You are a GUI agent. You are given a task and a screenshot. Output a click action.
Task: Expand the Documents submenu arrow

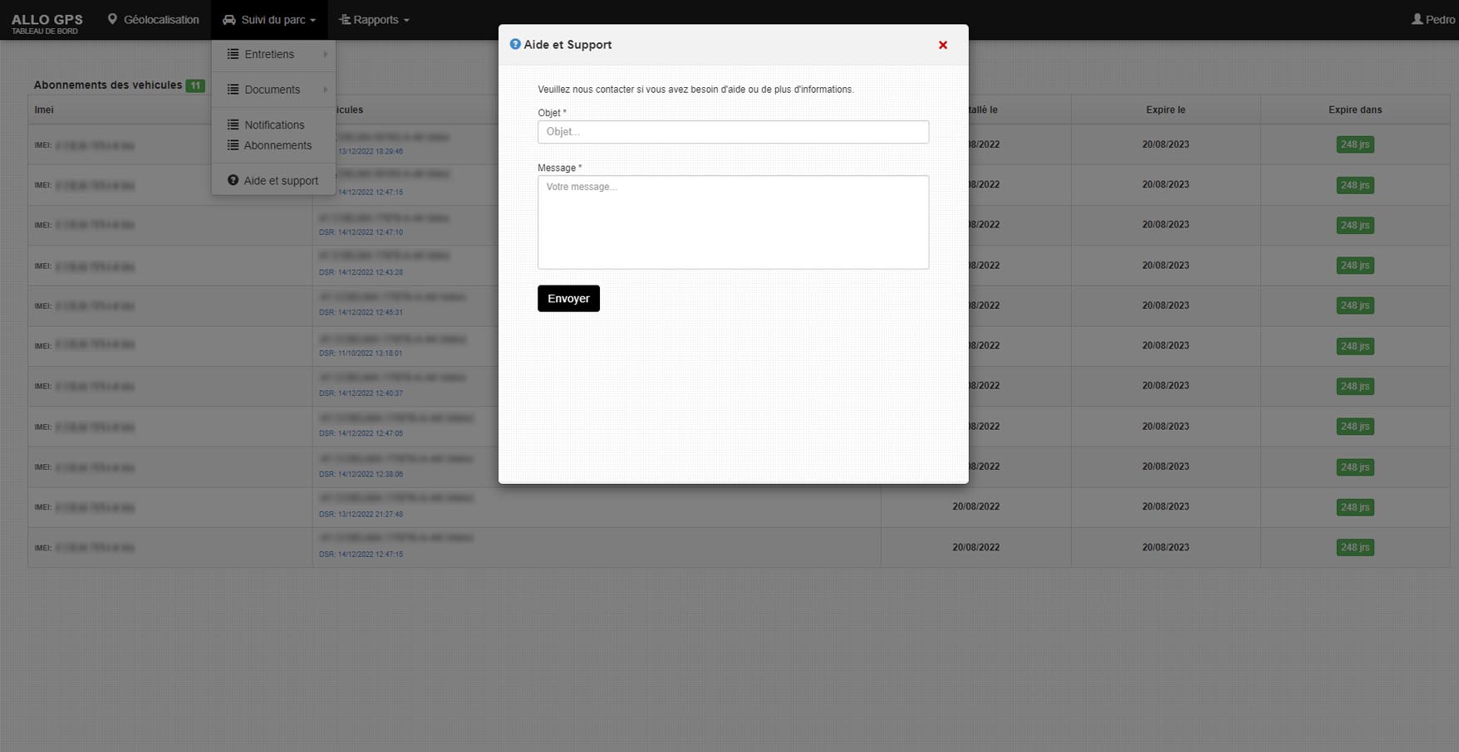[x=325, y=90]
